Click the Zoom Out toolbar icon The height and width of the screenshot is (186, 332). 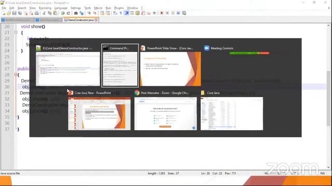tap(94, 13)
